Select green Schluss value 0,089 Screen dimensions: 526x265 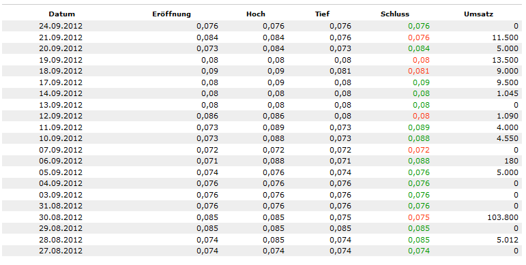(x=419, y=127)
